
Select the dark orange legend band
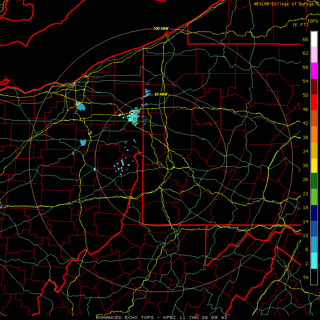point(314,118)
